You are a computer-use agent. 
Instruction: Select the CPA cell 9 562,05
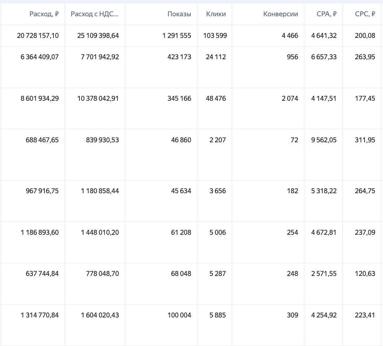(324, 140)
